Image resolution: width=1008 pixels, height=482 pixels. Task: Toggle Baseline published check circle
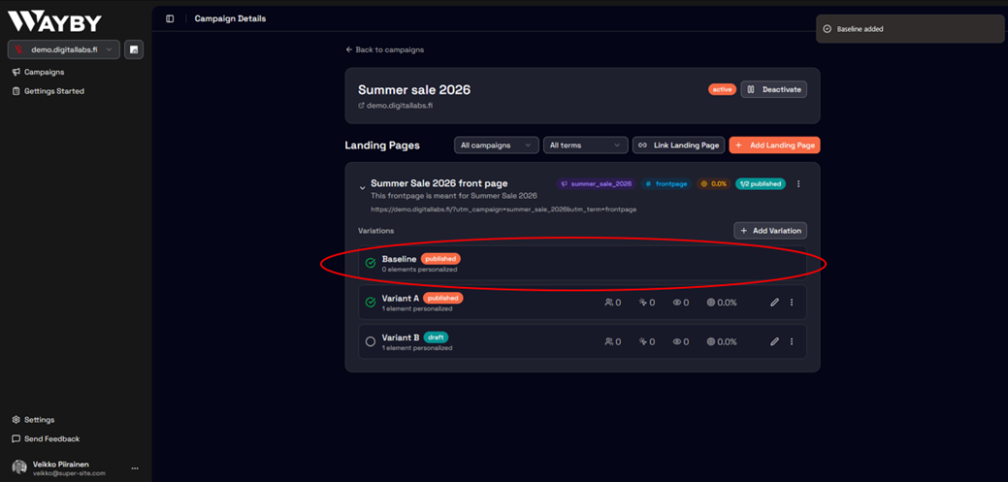(x=371, y=263)
